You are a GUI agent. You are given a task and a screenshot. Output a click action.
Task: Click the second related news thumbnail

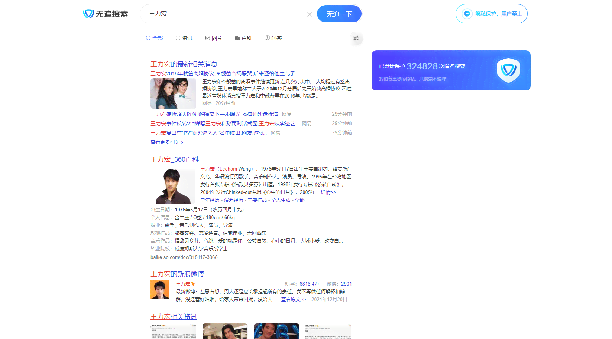(225, 331)
